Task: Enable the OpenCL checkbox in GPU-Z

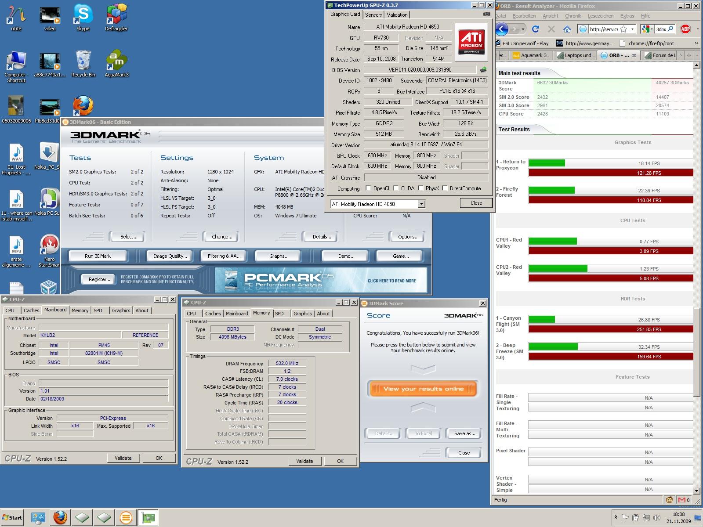Action: [x=368, y=188]
